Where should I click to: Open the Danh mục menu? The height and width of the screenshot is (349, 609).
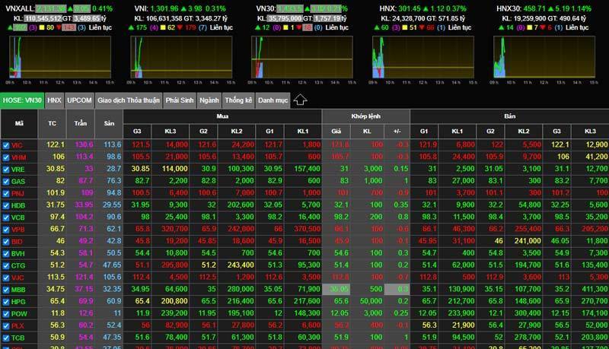click(273, 100)
